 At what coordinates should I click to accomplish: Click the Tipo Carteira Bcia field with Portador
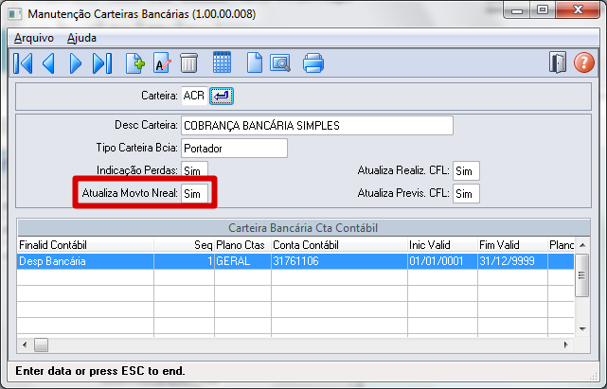pyautogui.click(x=234, y=149)
